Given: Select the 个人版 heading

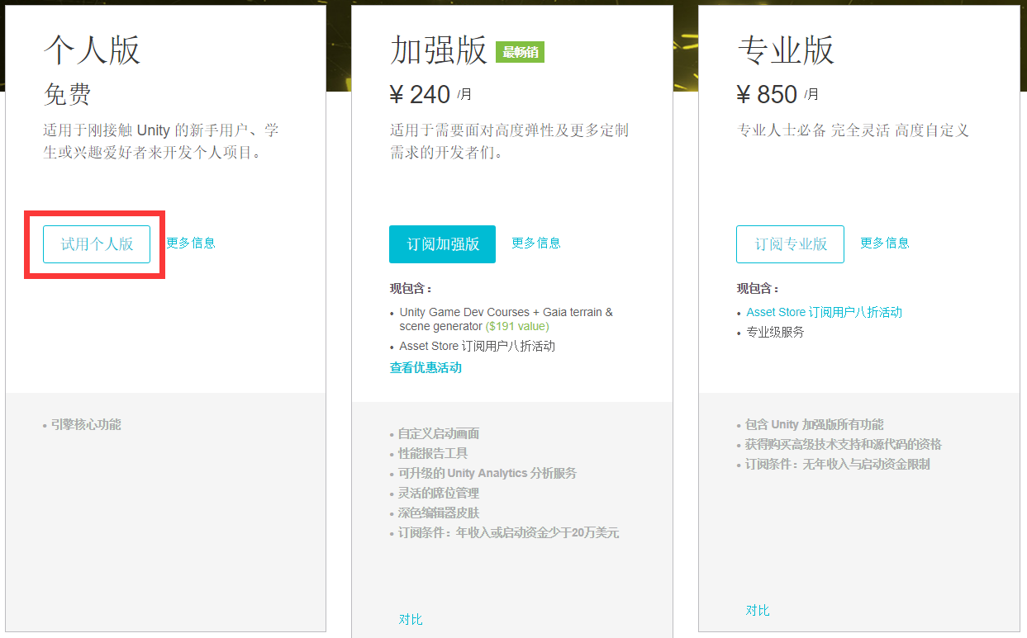Looking at the screenshot, I should point(92,50).
